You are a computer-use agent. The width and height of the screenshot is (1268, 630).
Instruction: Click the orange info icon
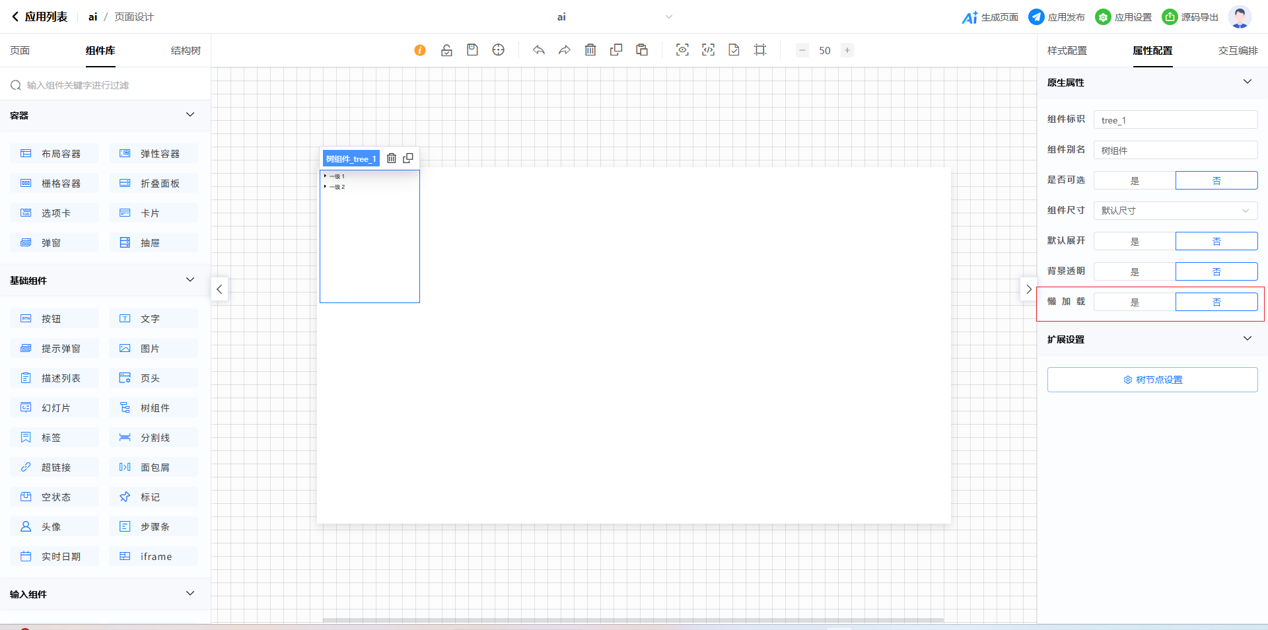click(420, 50)
